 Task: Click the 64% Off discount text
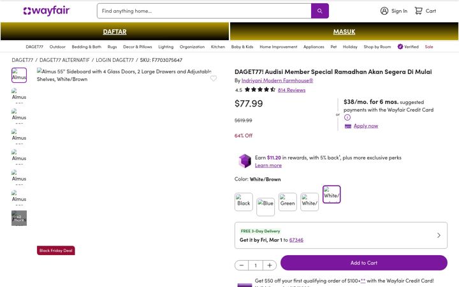click(244, 136)
